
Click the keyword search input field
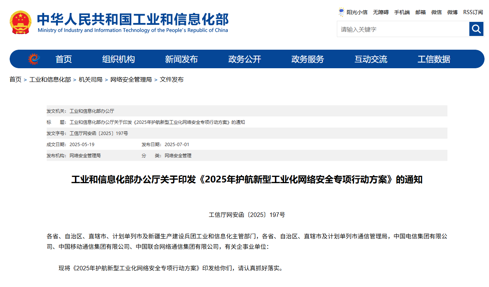coord(401,29)
